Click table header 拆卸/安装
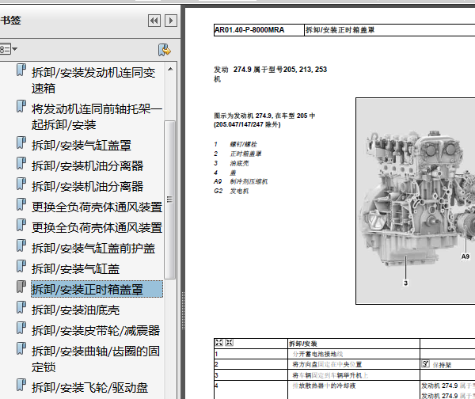This screenshot has width=475, height=399. pos(303,344)
